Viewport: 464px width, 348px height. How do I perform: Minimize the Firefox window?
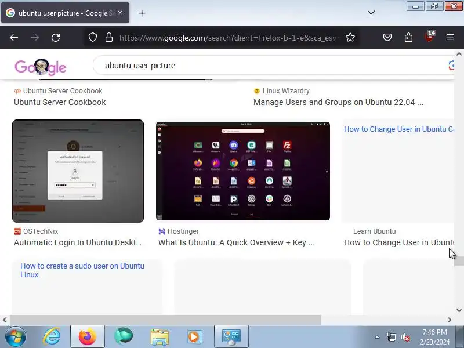[x=415, y=6]
